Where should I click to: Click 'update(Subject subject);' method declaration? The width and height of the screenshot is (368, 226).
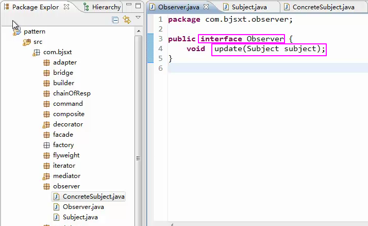pos(270,49)
